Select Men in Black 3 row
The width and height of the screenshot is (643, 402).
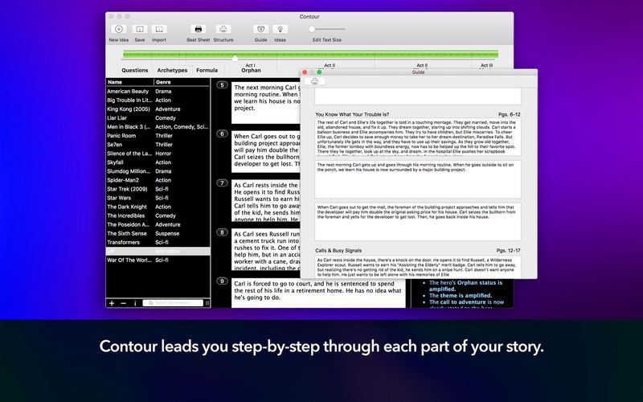click(x=158, y=127)
